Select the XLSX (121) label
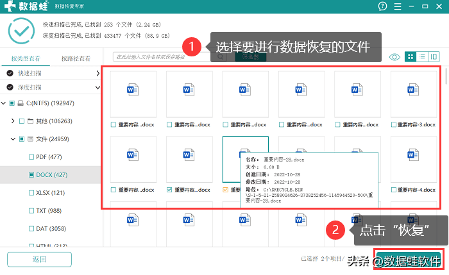 click(x=51, y=193)
